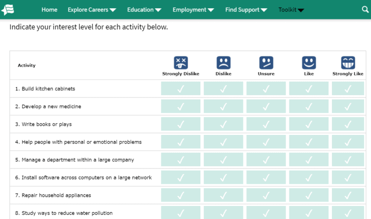Choose Strongly Like for Install software activity
Viewport: 371px width, 219px height.
pyautogui.click(x=348, y=177)
